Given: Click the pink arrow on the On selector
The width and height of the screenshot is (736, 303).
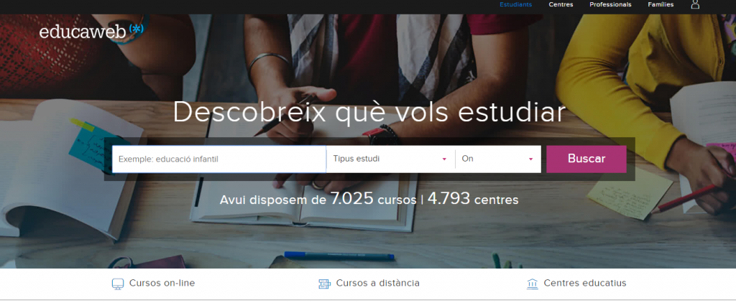Looking at the screenshot, I should tap(531, 159).
